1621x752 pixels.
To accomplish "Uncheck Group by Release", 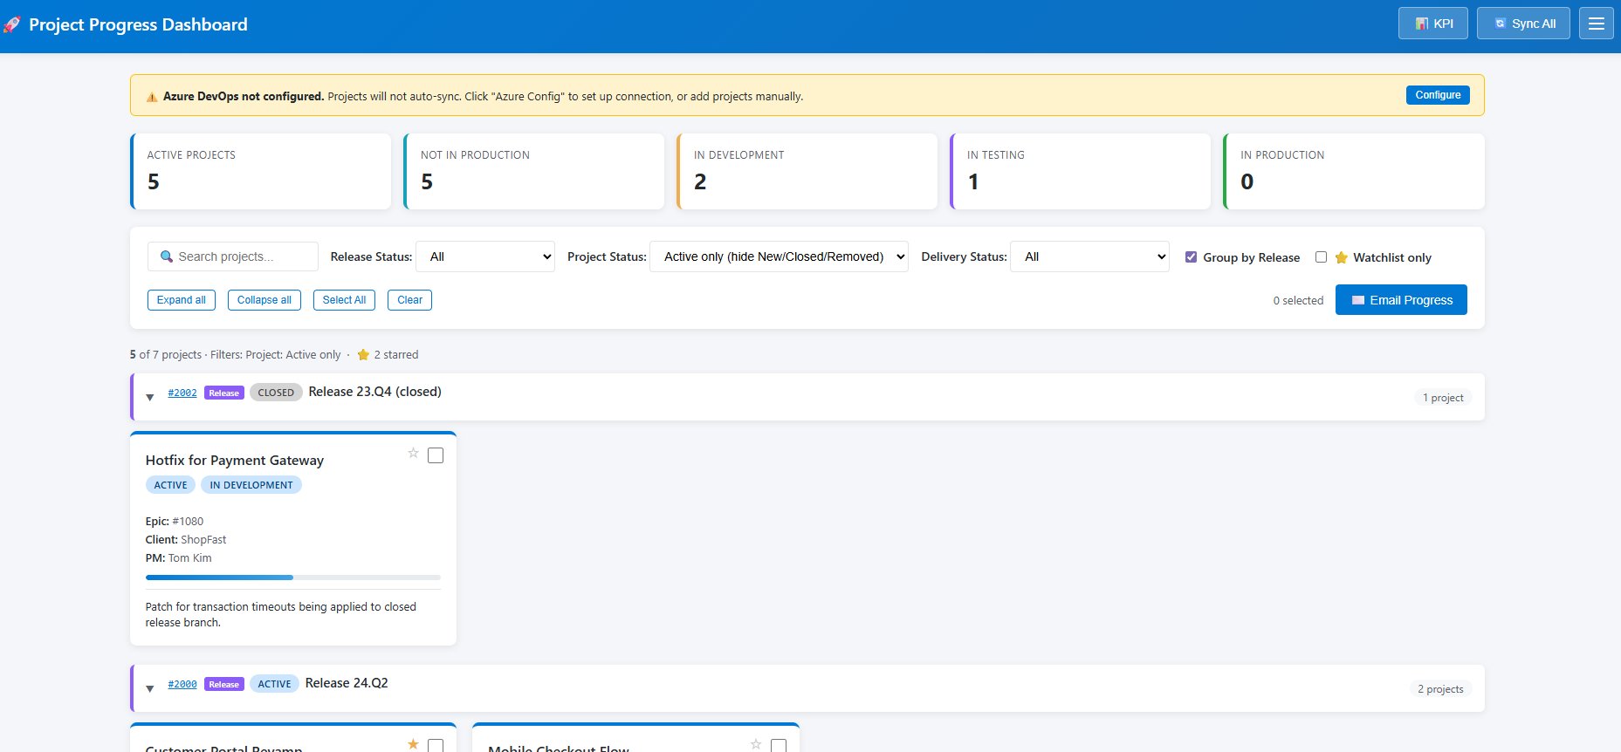I will (1191, 256).
